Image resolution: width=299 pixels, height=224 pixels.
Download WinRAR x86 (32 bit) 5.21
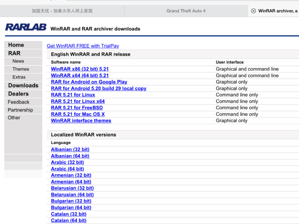point(80,69)
